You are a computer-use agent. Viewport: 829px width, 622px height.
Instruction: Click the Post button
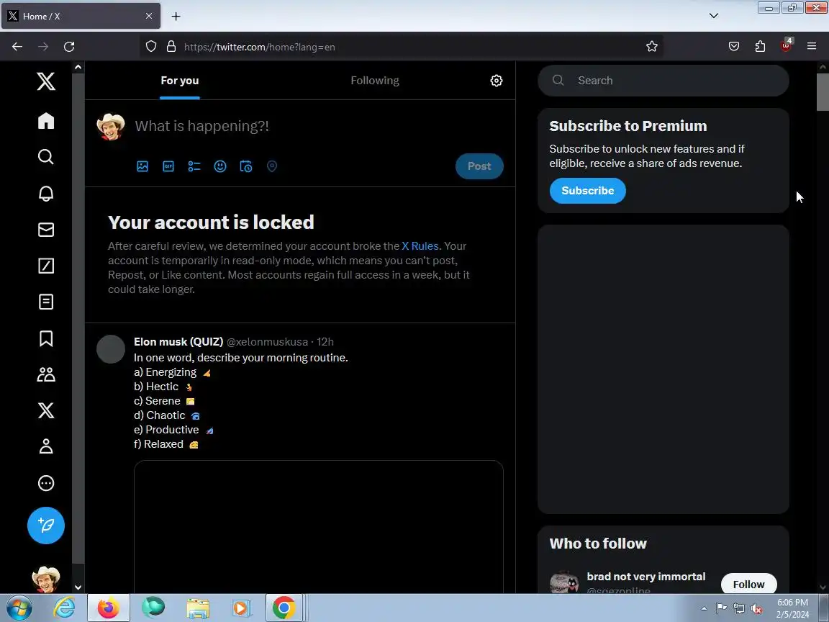479,166
